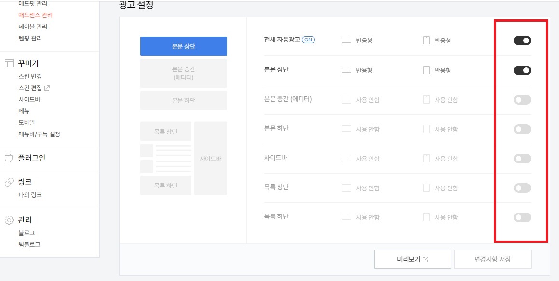The image size is (559, 281).
Task: Select the blue 본문 상단 placement block
Action: 184,46
